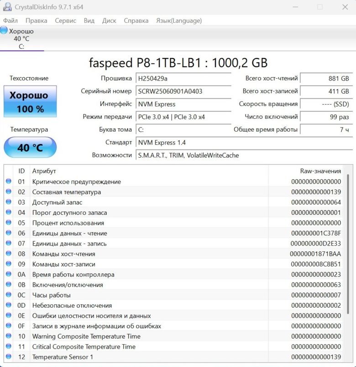This screenshot has width=356, height=367.
Task: Click the status orb for Команды хост-записи
Action: [9, 264]
